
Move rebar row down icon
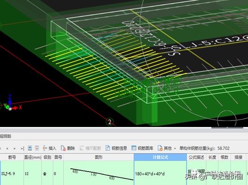coord(37,148)
